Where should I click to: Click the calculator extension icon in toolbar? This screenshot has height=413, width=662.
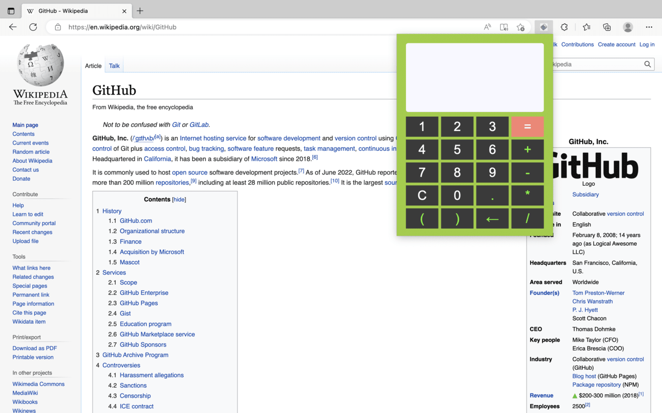544,27
